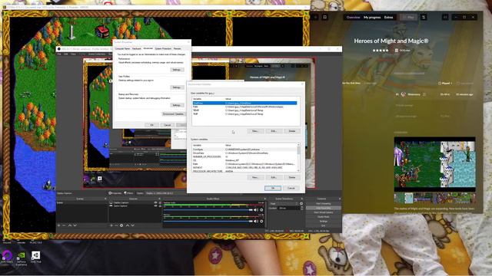This screenshot has width=492, height=276.
Task: Click back arrow in GOG Galaxy window
Action: click(316, 17)
